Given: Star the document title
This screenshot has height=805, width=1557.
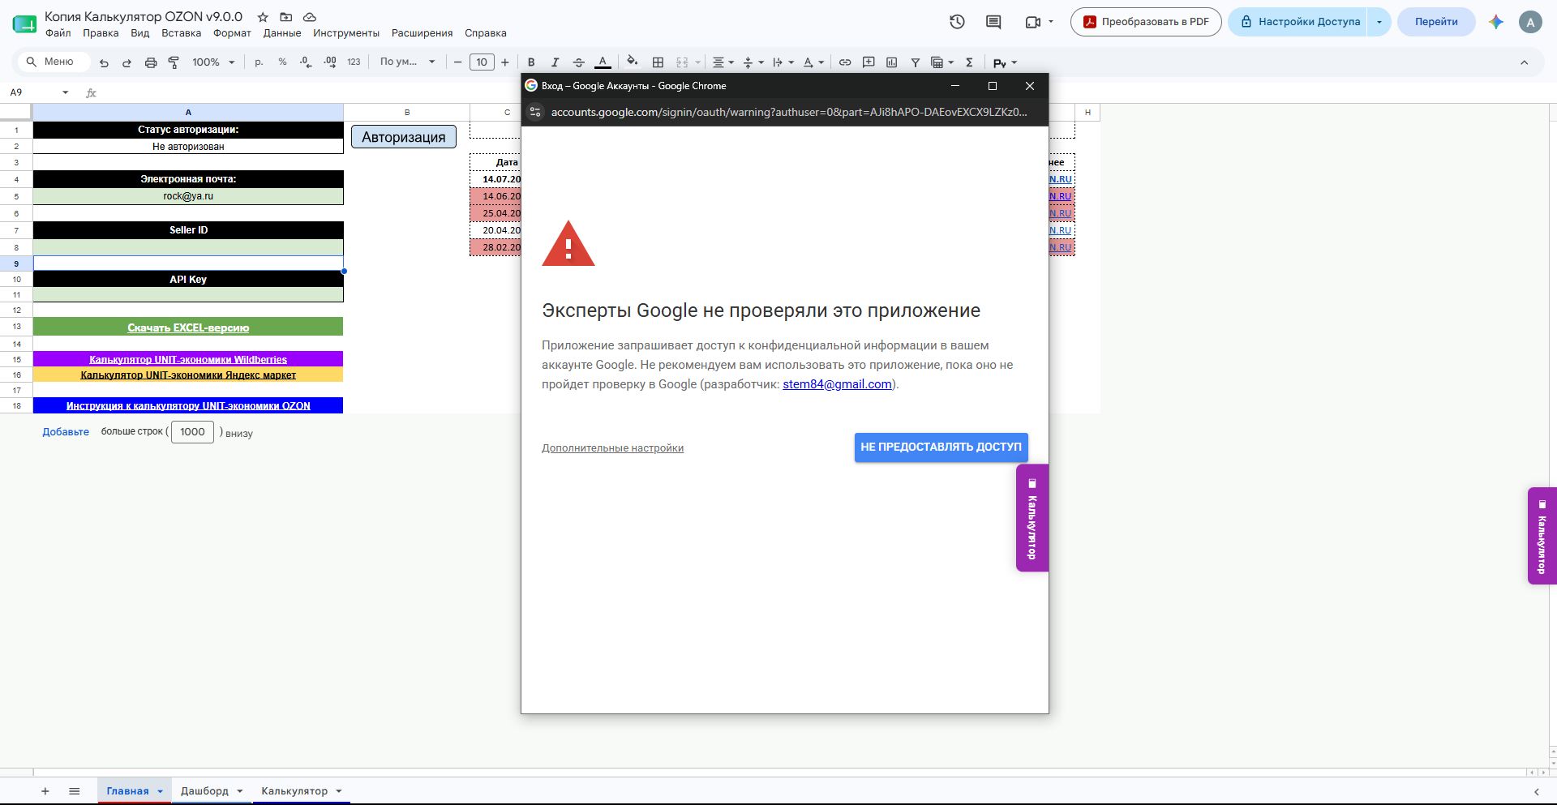Looking at the screenshot, I should 263,17.
